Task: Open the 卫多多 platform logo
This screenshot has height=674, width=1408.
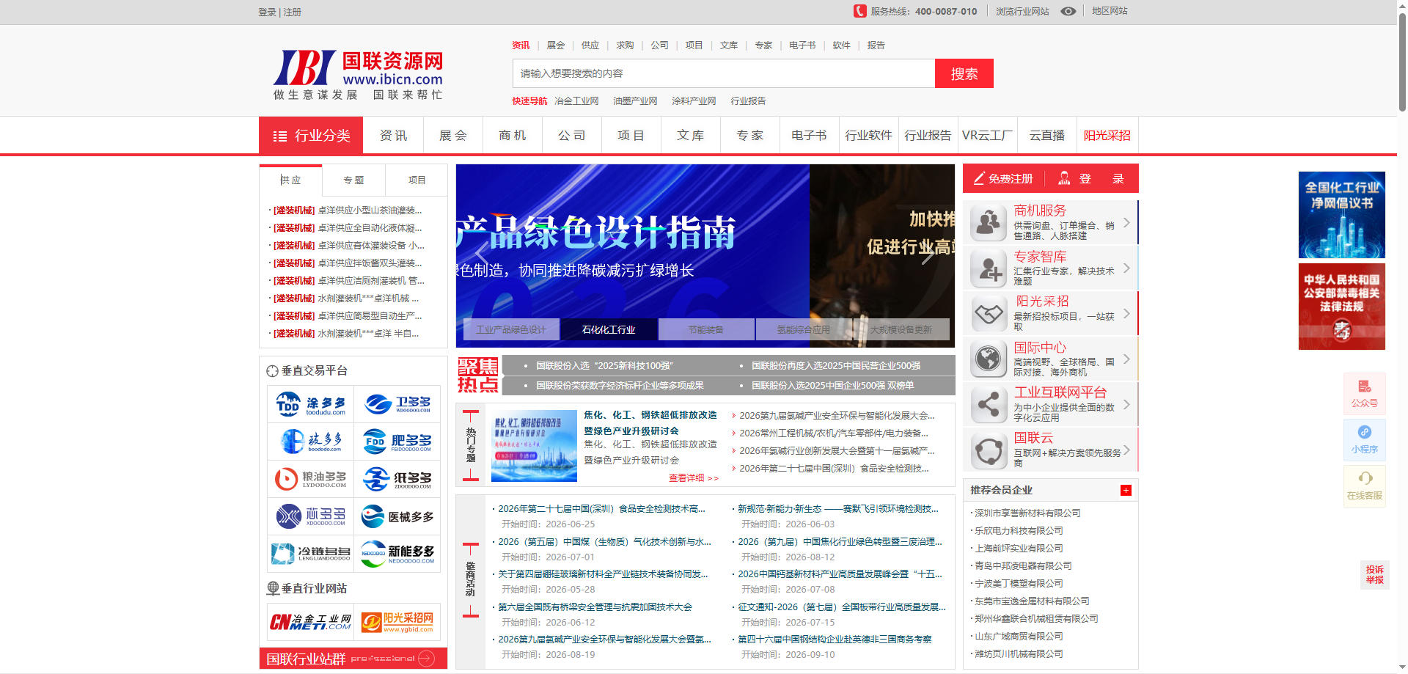Action: tap(397, 404)
